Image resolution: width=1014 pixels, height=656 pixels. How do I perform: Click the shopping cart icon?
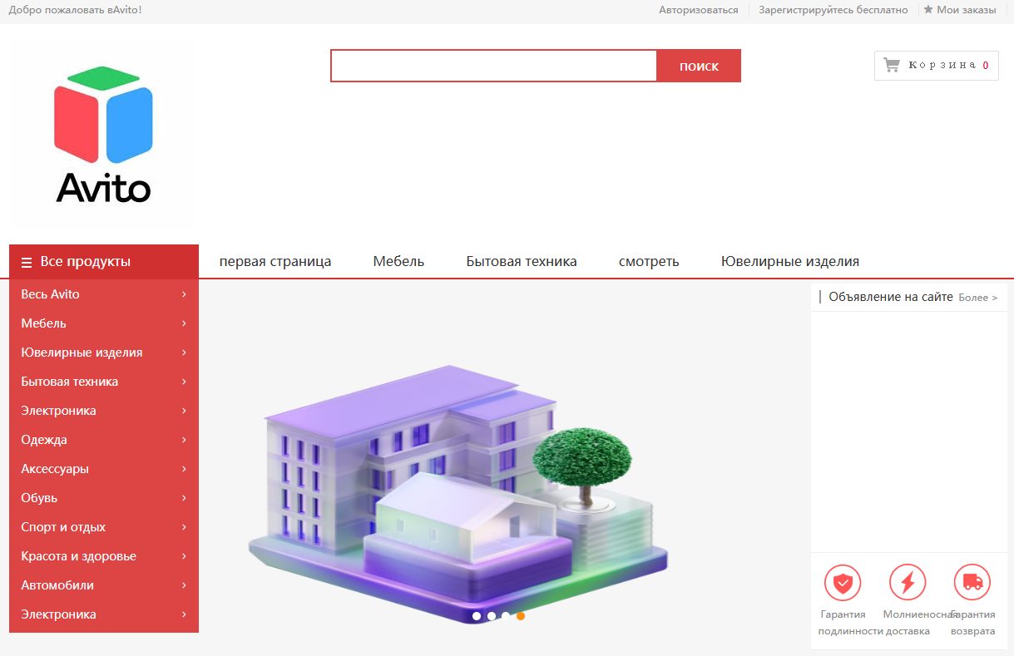coord(892,65)
